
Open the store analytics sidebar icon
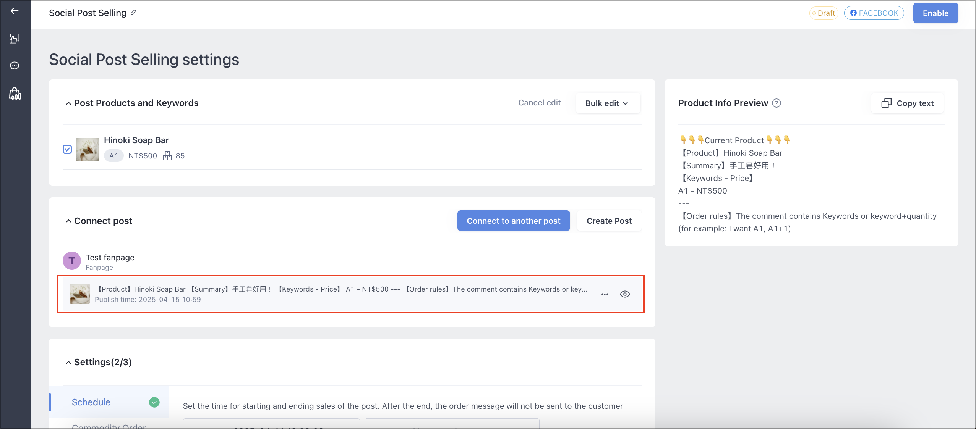coord(15,94)
